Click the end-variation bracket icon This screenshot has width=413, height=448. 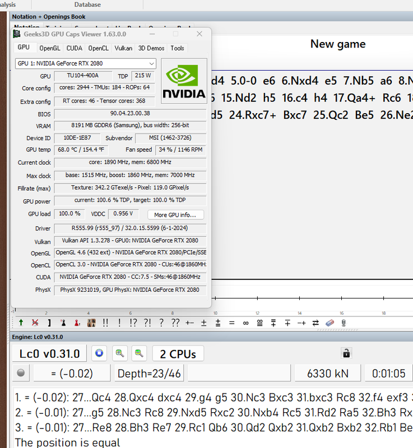49,323
